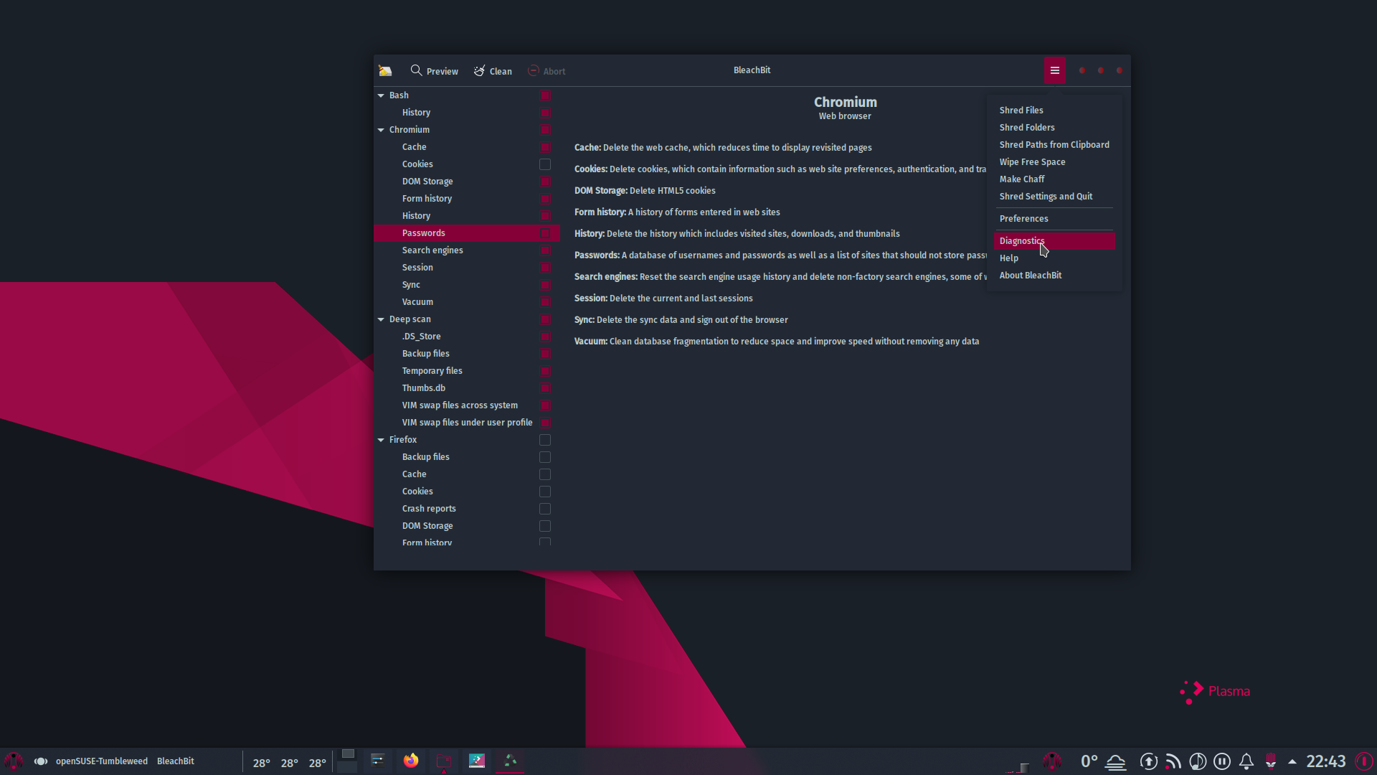Viewport: 1377px width, 775px height.
Task: Collapse the Bash tree group
Action: pos(381,95)
